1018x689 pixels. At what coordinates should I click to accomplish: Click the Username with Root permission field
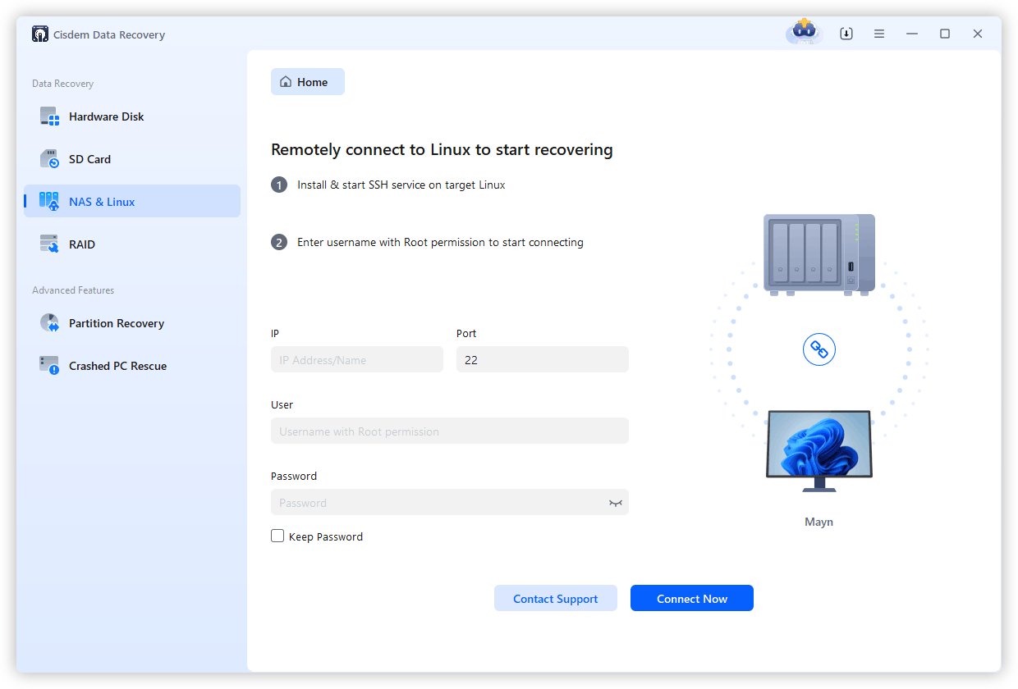(x=449, y=431)
